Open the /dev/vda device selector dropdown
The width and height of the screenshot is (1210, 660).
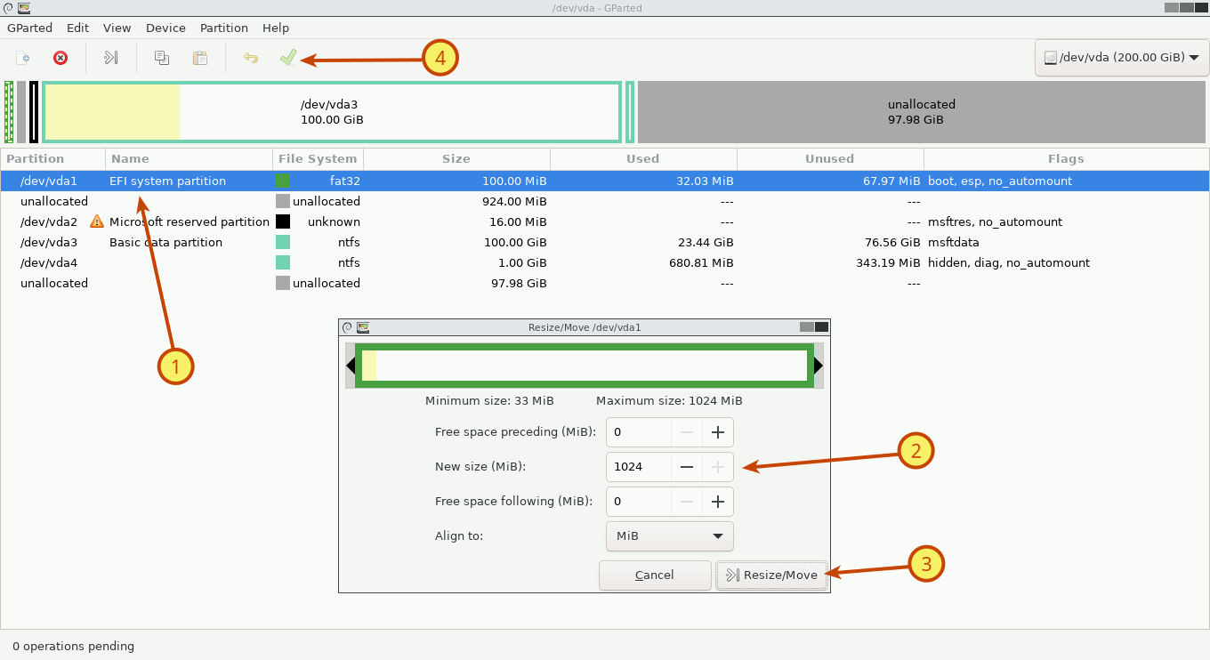[x=1121, y=57]
